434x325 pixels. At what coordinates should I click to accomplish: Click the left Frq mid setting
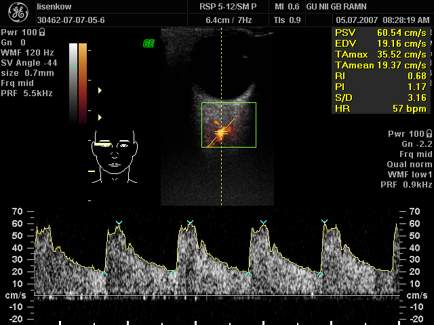[17, 83]
